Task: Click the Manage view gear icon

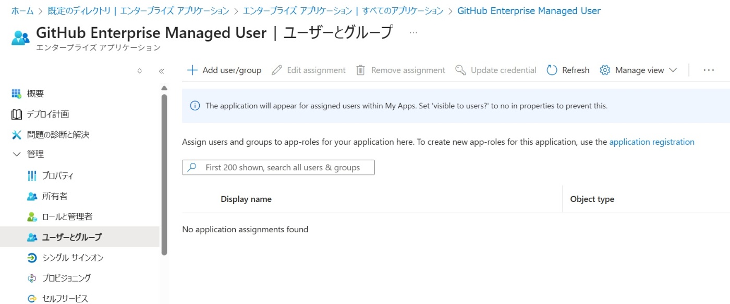Action: click(x=605, y=70)
